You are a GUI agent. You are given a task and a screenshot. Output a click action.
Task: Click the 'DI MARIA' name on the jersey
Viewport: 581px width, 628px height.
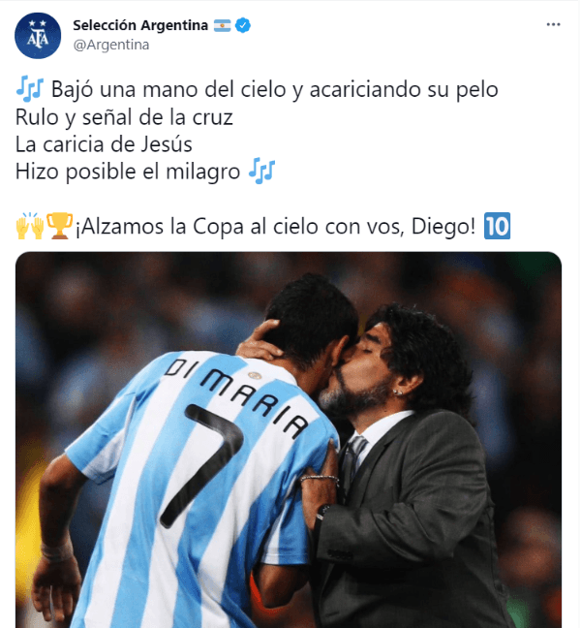[237, 397]
